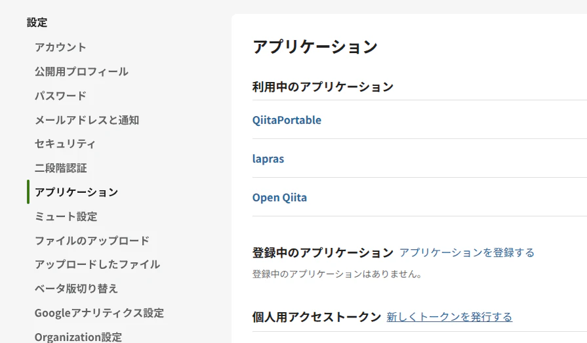Open the Open Qiita application link
The image size is (587, 343).
tap(279, 197)
